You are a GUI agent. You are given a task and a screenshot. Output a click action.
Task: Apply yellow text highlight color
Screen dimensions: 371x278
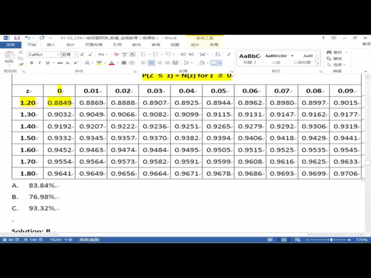(x=99, y=63)
